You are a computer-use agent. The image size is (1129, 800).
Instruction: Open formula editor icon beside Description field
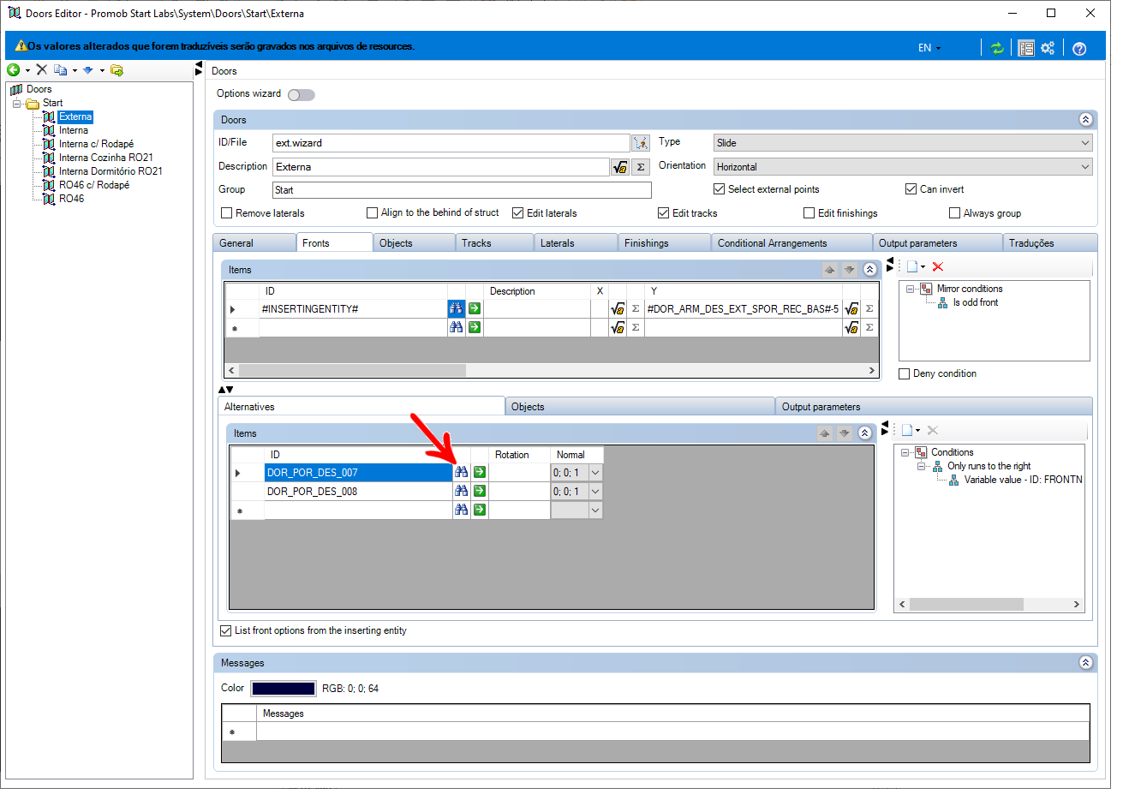[619, 167]
